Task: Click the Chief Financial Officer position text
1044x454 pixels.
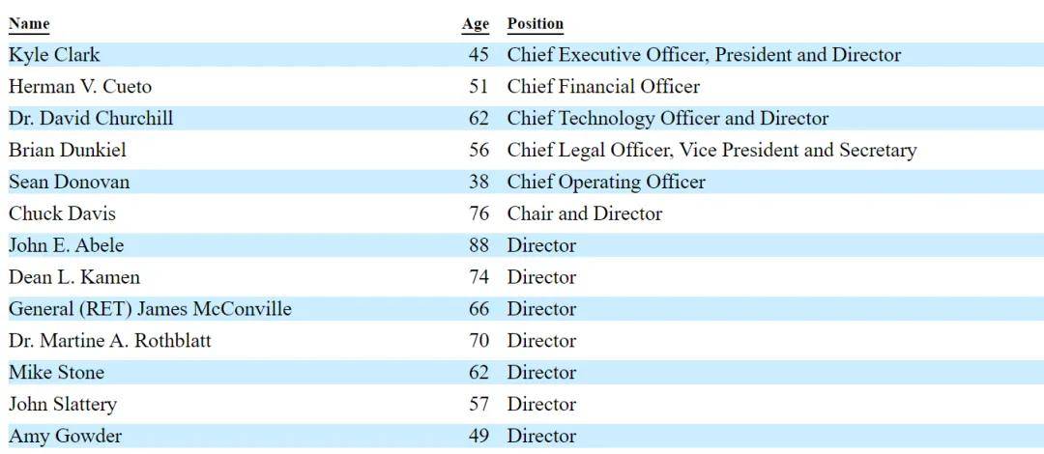Action: tap(603, 87)
